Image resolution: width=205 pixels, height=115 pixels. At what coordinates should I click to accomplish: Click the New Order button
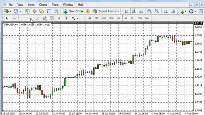tap(73, 11)
